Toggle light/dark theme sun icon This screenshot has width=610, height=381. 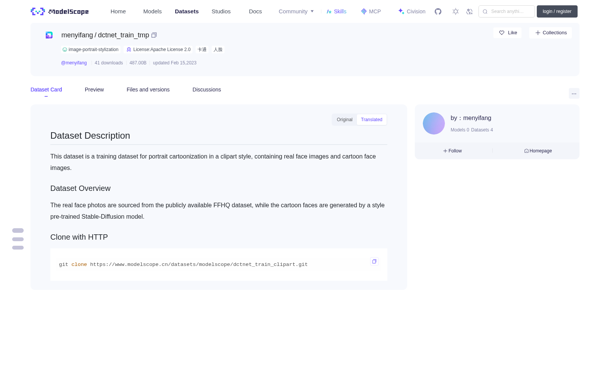[x=456, y=11]
